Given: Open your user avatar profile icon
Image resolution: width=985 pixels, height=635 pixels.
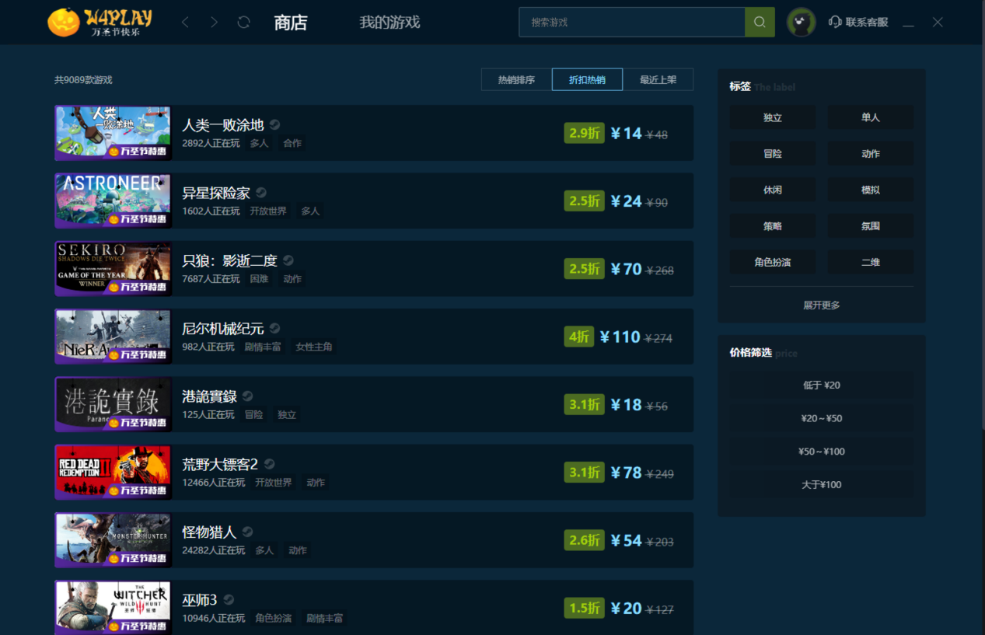Looking at the screenshot, I should tap(801, 22).
